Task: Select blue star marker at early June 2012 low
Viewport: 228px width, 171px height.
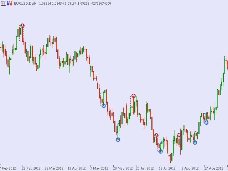Action: 118,140
